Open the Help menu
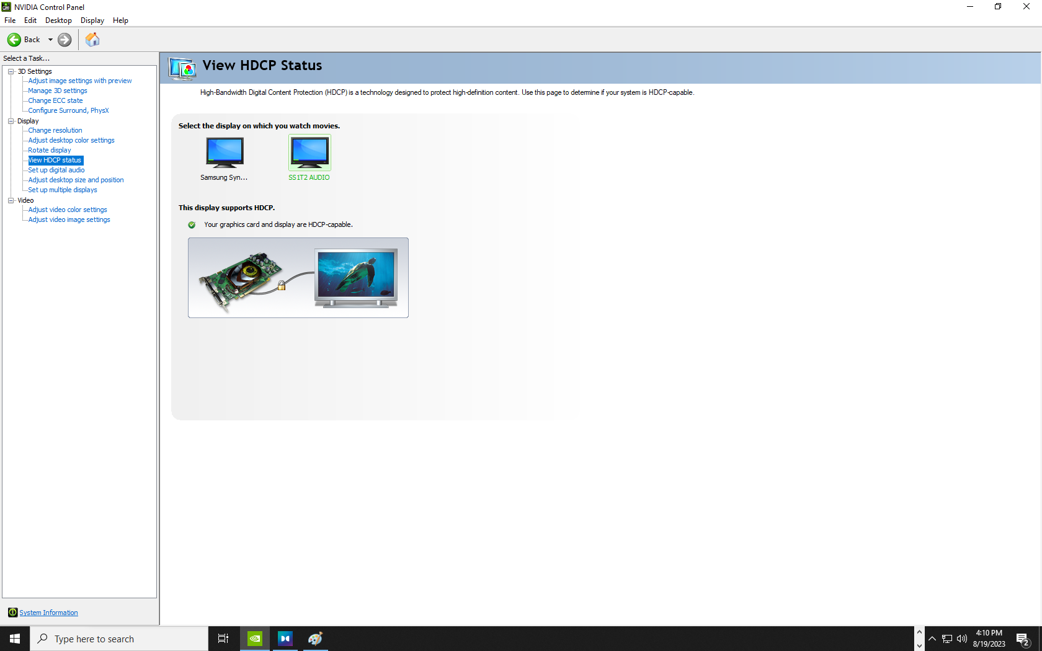 (x=120, y=20)
